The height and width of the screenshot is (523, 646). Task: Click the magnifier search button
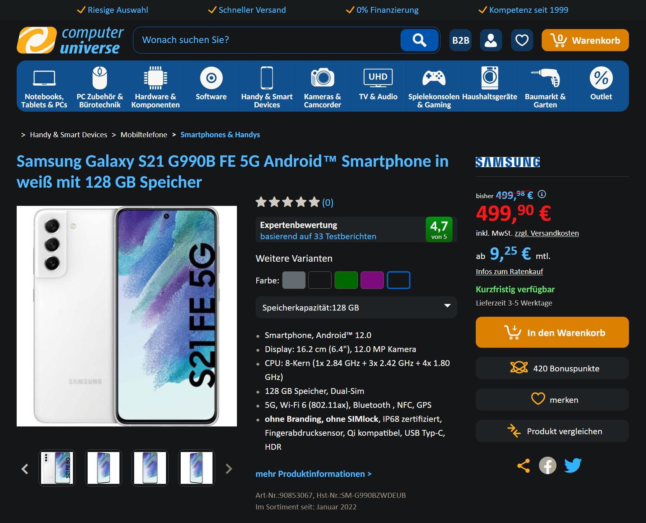point(419,40)
